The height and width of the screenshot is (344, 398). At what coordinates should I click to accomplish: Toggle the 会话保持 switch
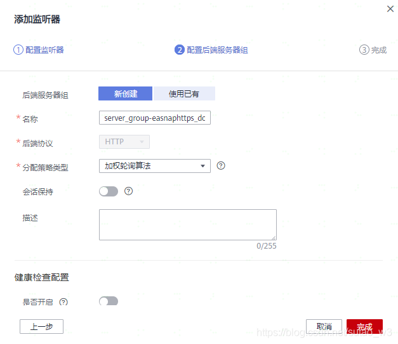click(x=109, y=191)
